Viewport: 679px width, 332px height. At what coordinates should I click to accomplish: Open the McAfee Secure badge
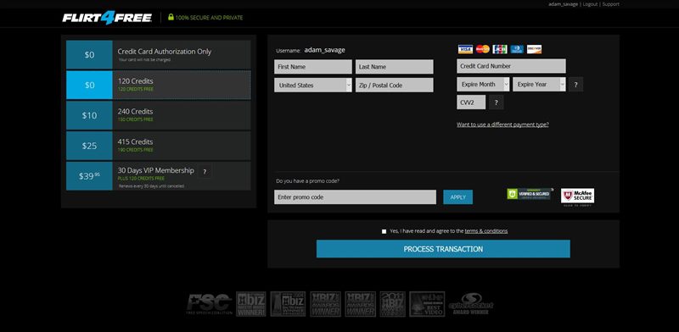(x=577, y=196)
